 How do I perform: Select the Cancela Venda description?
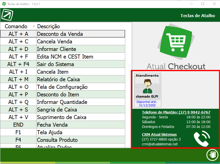coord(81,41)
